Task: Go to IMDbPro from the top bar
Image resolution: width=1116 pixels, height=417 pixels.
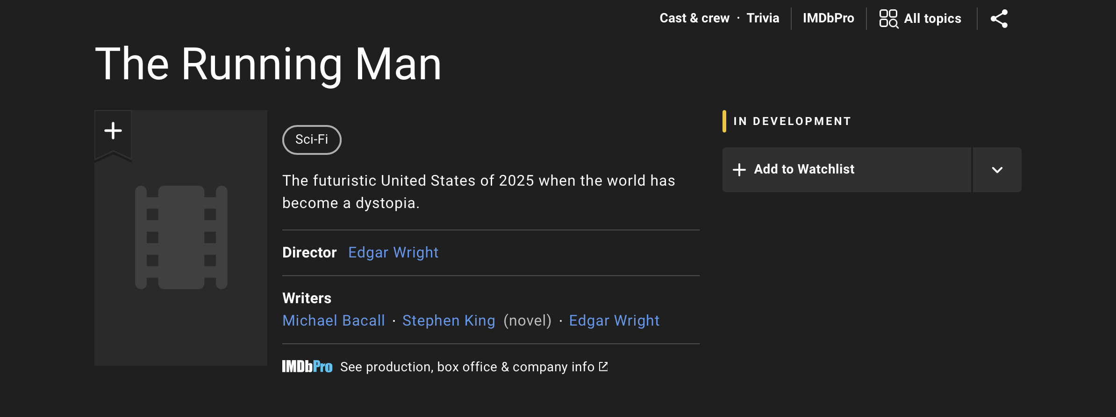Action: 828,18
